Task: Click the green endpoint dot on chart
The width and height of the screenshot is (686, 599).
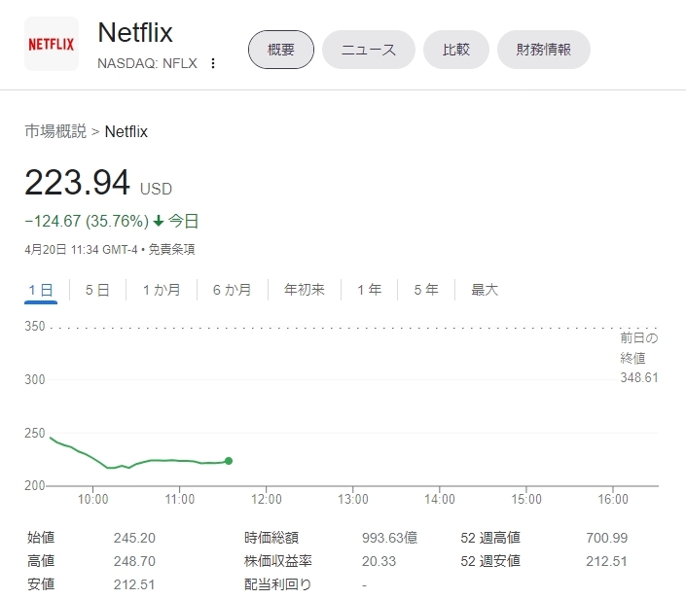Action: 228,461
